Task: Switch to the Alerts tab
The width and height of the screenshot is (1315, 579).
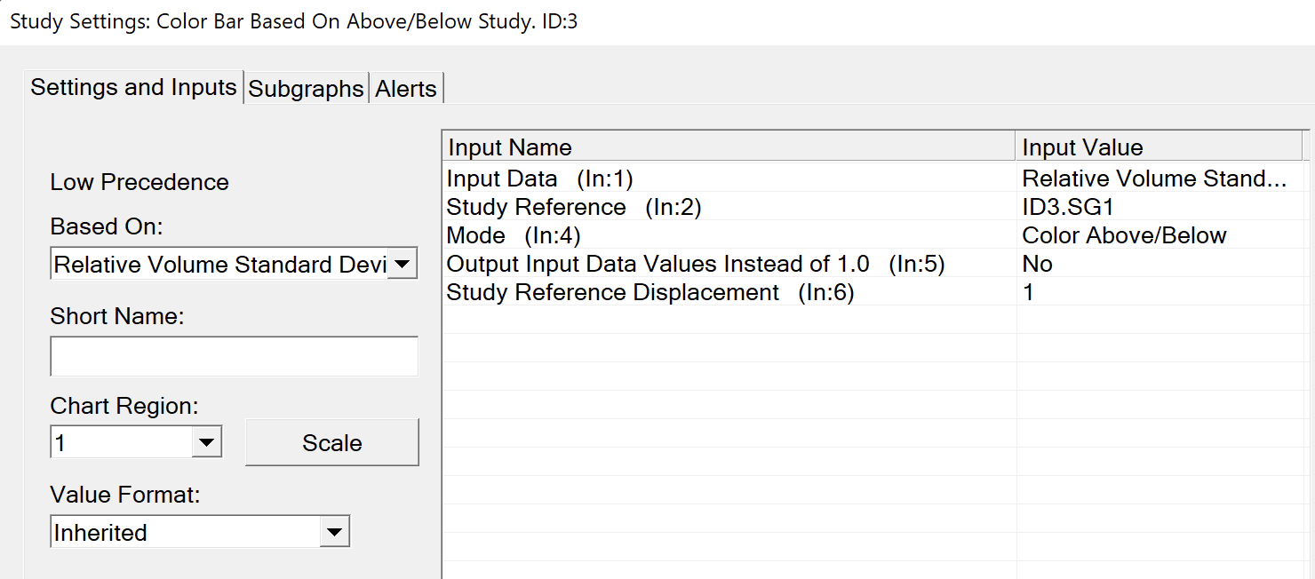Action: tap(406, 89)
